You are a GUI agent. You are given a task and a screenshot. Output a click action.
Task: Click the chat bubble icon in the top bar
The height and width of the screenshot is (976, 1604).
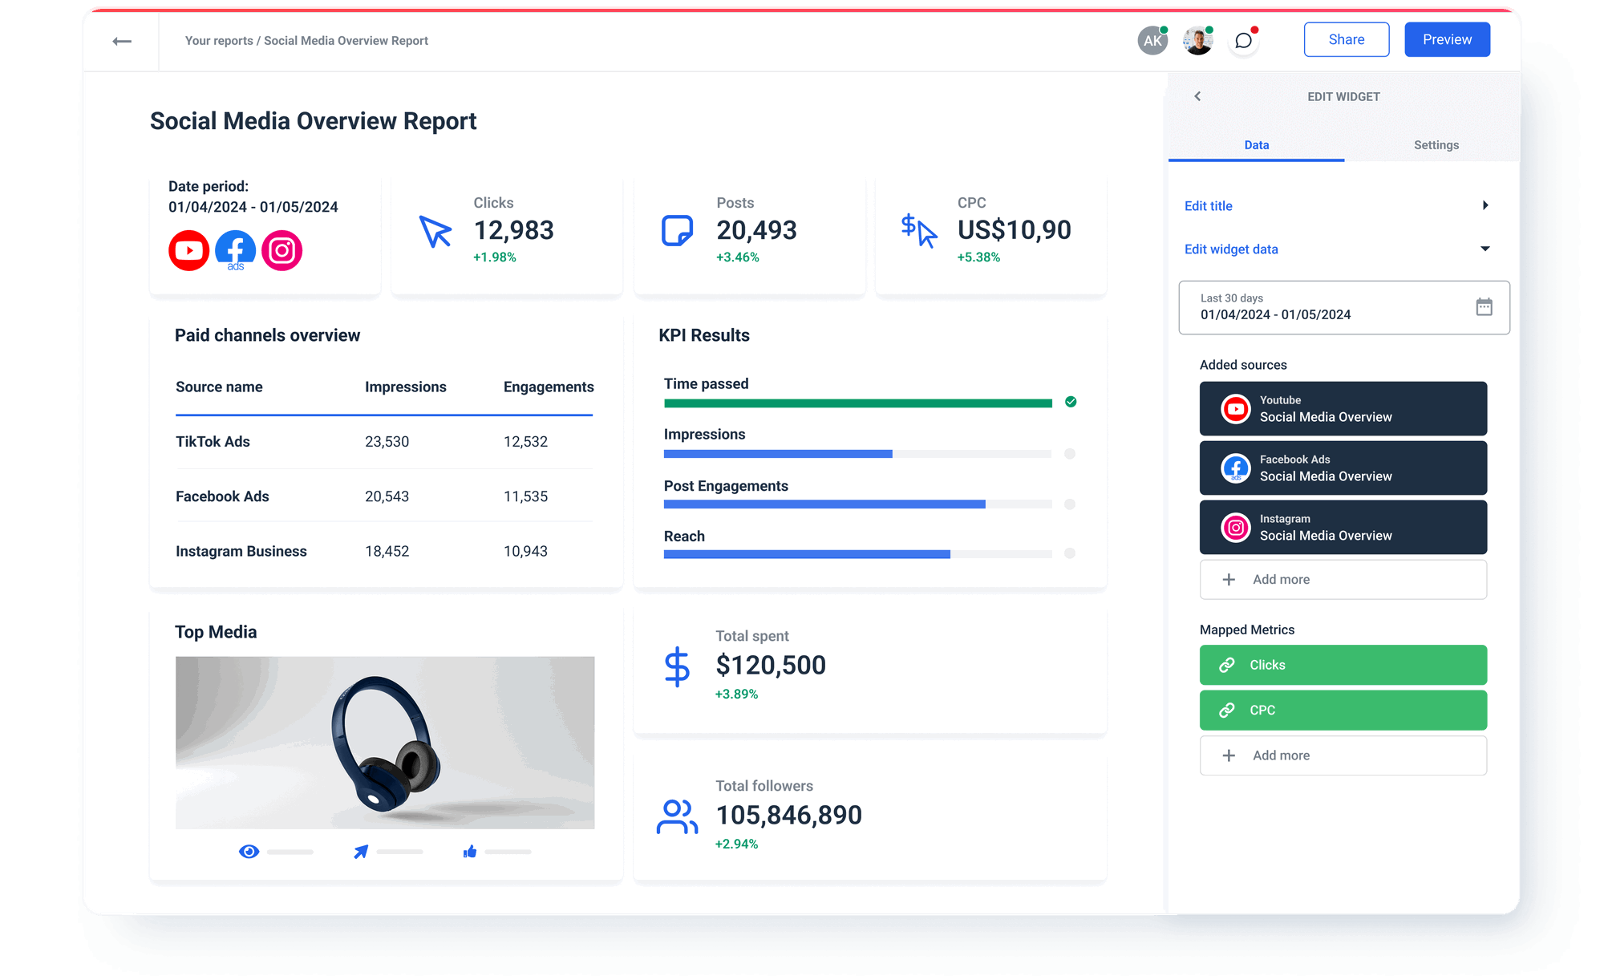(x=1244, y=40)
